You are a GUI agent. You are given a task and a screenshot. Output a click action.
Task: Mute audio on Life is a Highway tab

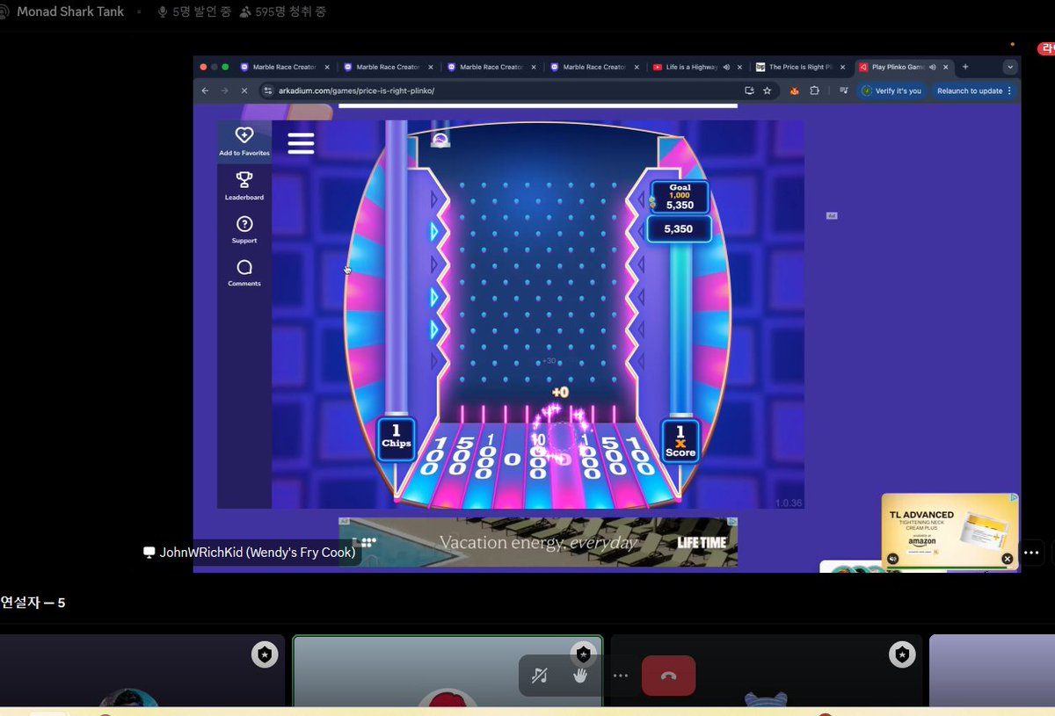726,67
